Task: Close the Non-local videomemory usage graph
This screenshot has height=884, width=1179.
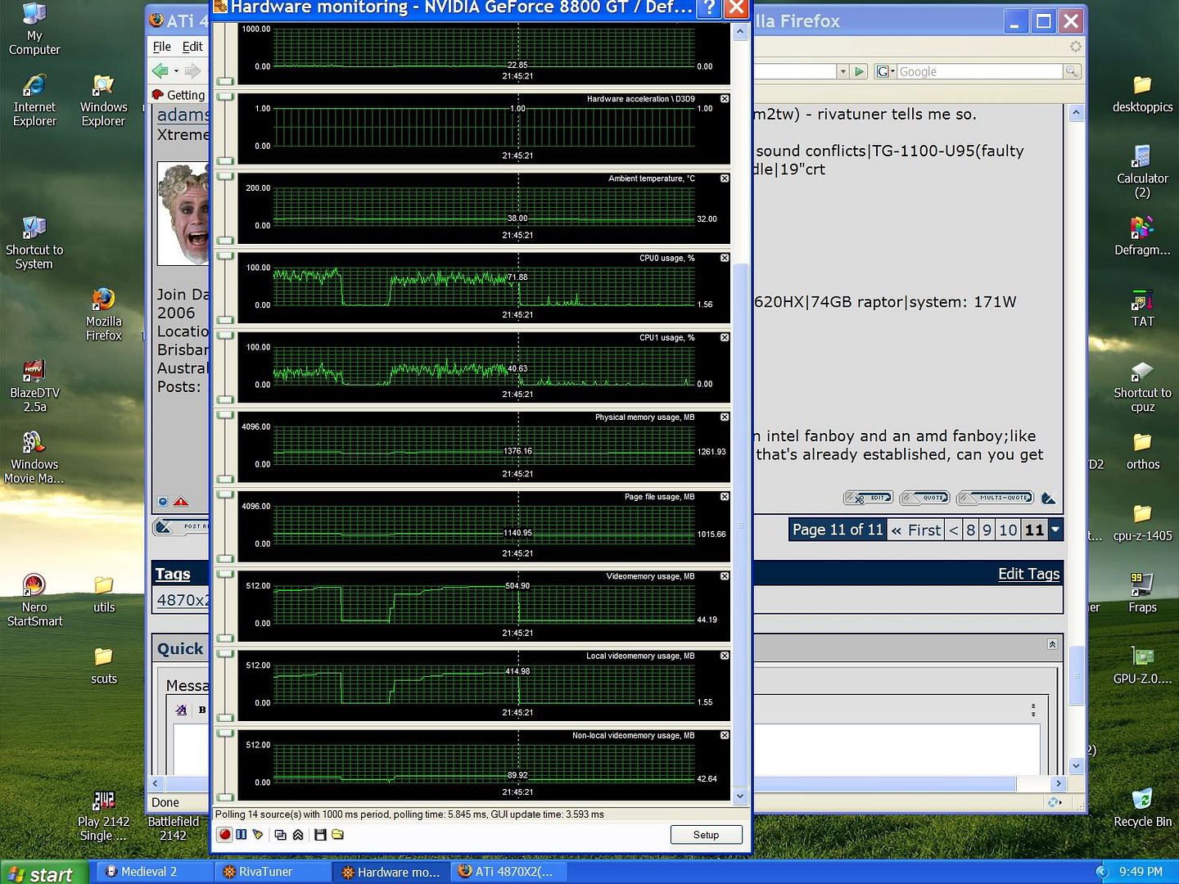Action: coord(725,735)
